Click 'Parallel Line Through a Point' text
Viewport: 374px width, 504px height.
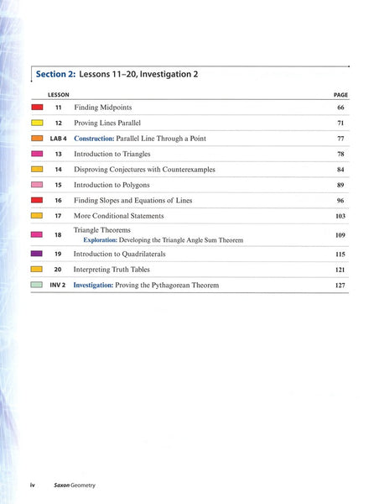point(161,139)
